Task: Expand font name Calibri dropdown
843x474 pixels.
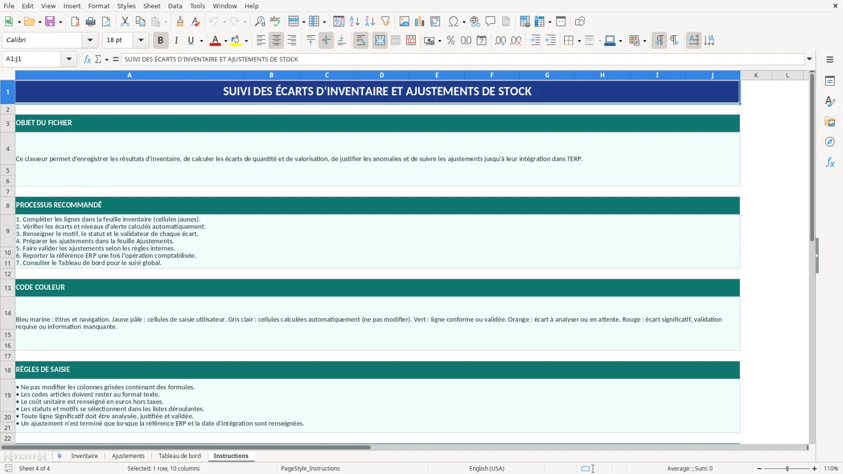Action: click(x=90, y=40)
